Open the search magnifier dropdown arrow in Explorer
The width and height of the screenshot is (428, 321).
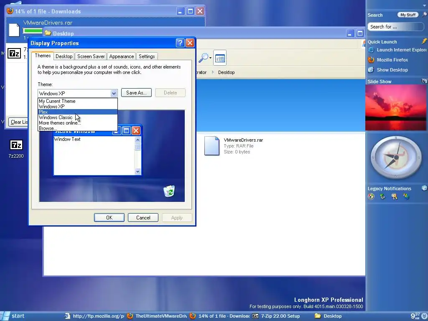[210, 58]
